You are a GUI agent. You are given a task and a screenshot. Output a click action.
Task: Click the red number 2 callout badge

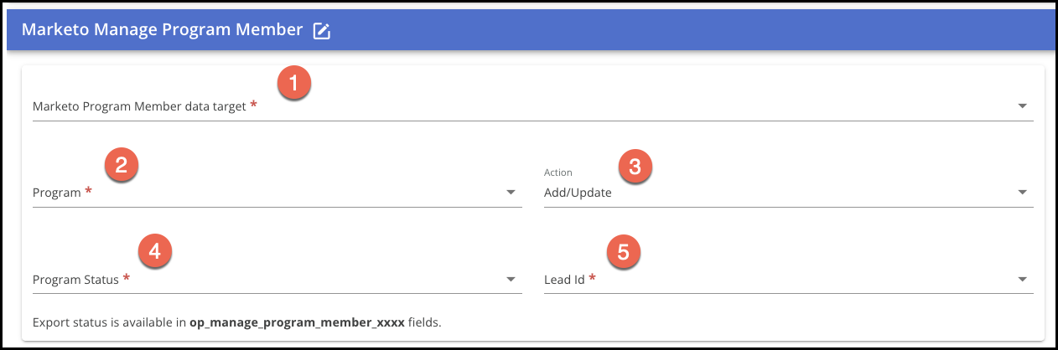[121, 165]
